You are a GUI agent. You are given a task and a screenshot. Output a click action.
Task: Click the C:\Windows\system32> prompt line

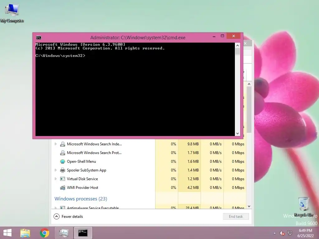tap(60, 56)
